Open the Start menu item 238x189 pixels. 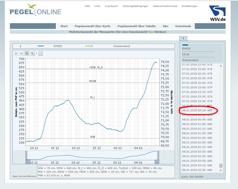pos(64,26)
